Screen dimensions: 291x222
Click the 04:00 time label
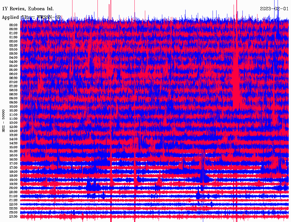pyautogui.click(x=13, y=58)
